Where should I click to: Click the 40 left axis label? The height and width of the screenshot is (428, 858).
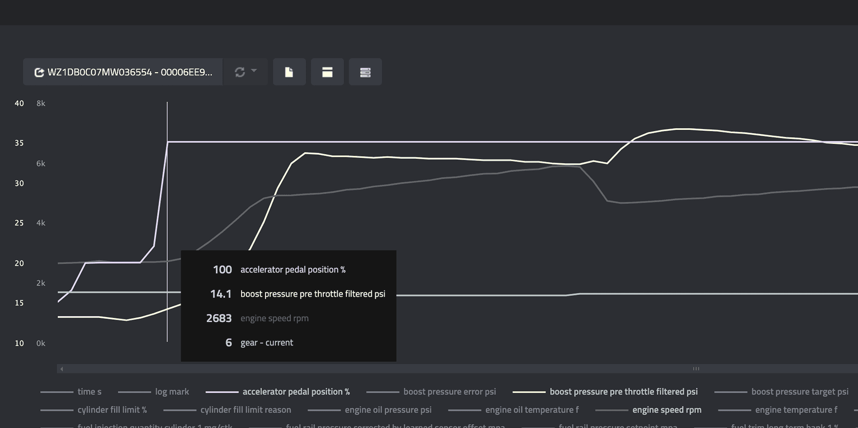click(19, 103)
